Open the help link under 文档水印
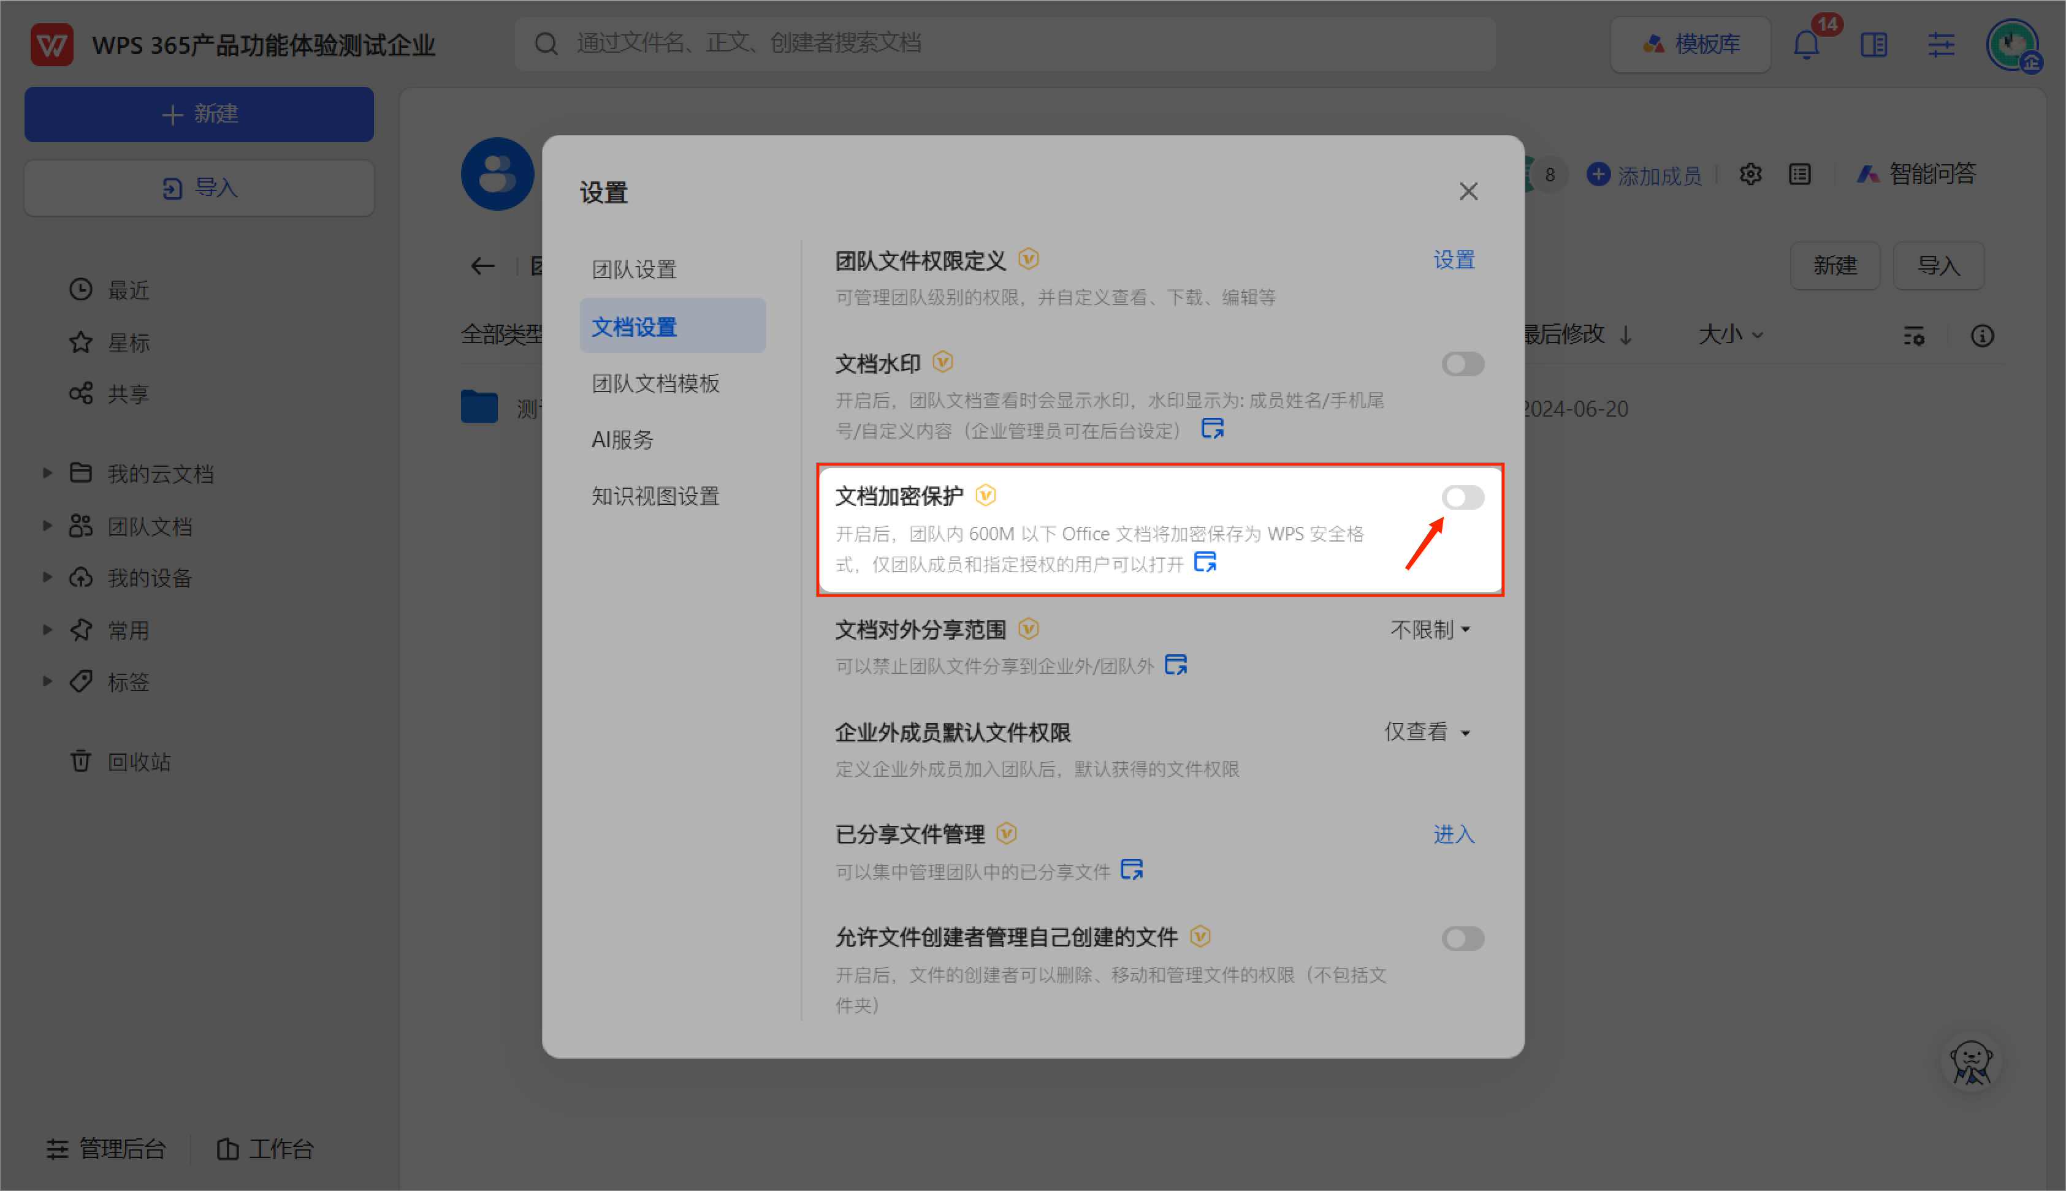This screenshot has width=2066, height=1191. pyautogui.click(x=1212, y=428)
